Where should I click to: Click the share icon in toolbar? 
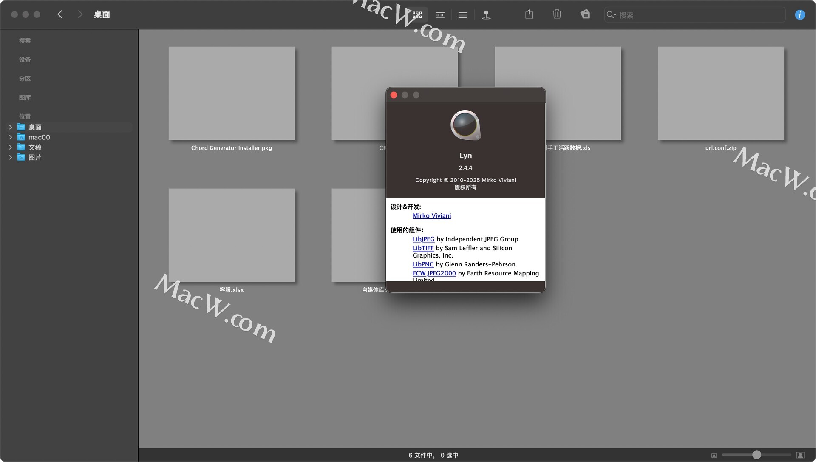tap(529, 14)
